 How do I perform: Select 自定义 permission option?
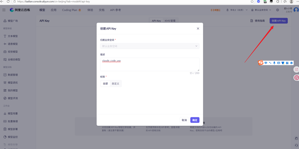[x=115, y=84]
